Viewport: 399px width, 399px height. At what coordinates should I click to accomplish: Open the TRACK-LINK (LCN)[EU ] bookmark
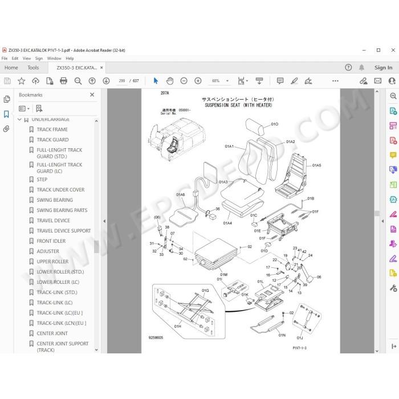point(62,323)
